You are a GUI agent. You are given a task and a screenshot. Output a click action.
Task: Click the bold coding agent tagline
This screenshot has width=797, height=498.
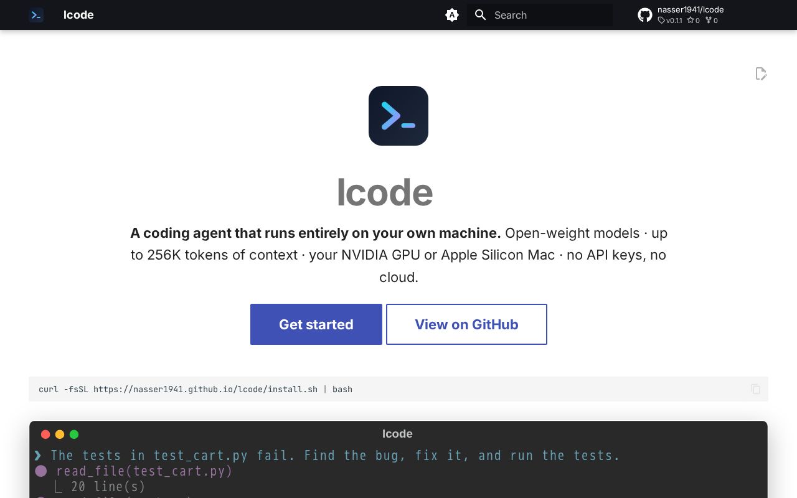coord(316,233)
